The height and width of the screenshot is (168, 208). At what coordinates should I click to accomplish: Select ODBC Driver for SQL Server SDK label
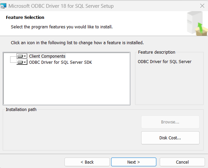pyautogui.click(x=60, y=62)
